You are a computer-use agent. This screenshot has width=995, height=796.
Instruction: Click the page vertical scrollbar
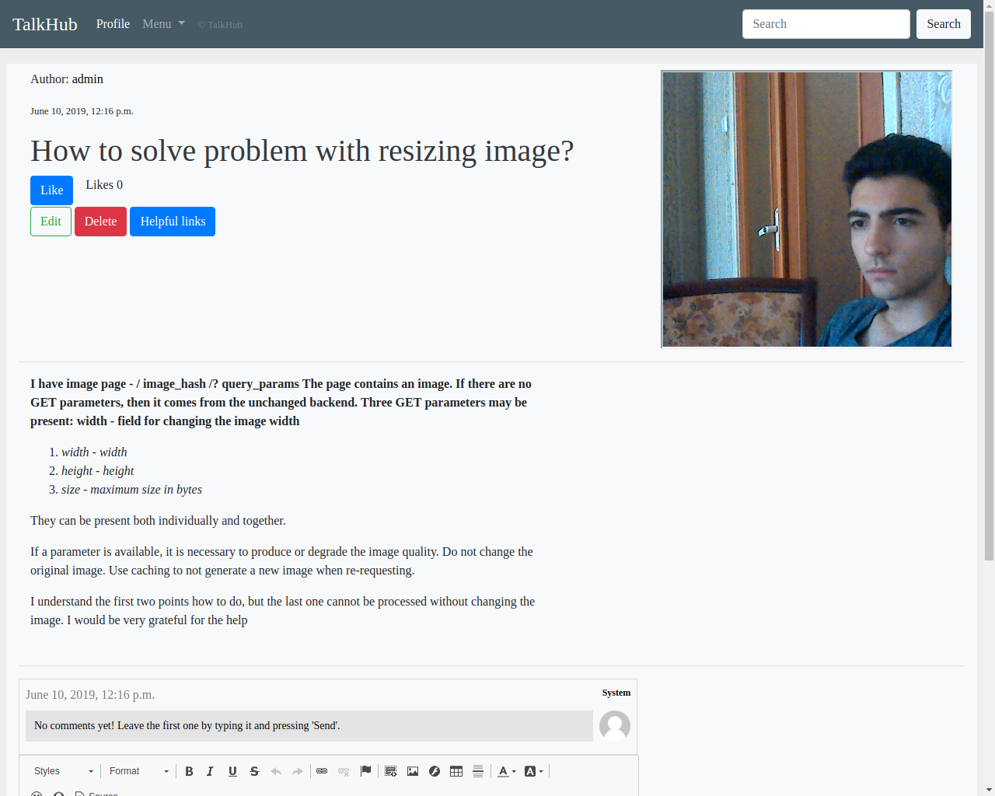989,288
